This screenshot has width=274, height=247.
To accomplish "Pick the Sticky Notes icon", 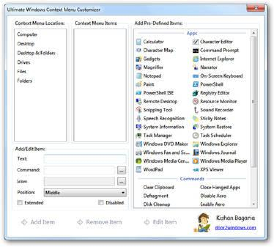I will pos(196,118).
